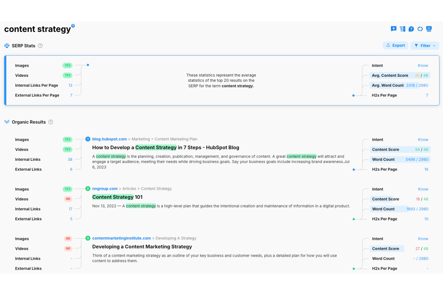Screen dimensions: 443x295
Task: Click the scales icon before SERP Stats
Action: point(6,45)
